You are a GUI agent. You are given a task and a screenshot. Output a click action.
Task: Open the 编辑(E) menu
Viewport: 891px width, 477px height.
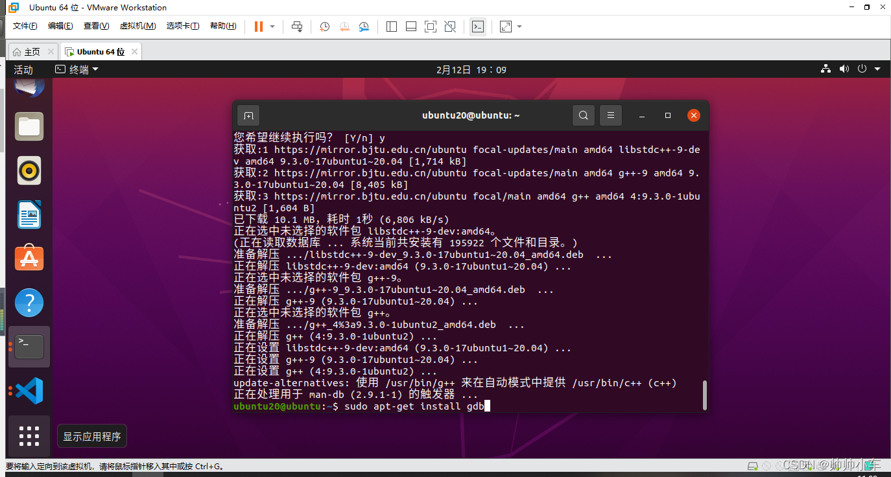tap(60, 26)
